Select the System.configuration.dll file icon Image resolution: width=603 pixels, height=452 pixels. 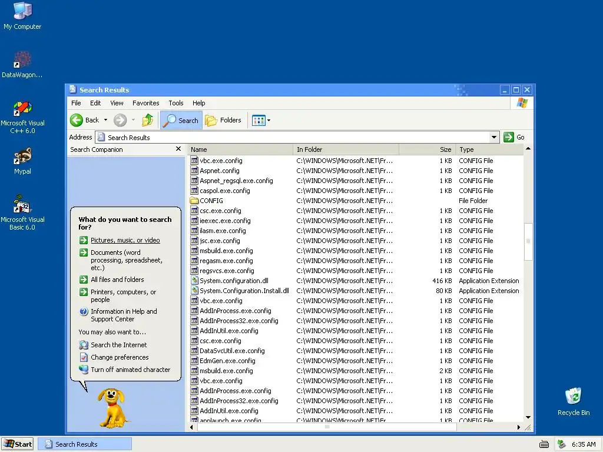(194, 281)
